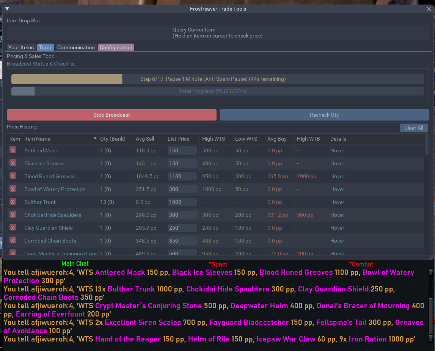
Task: Click Hover details for Antlered Mask
Action: pos(337,150)
